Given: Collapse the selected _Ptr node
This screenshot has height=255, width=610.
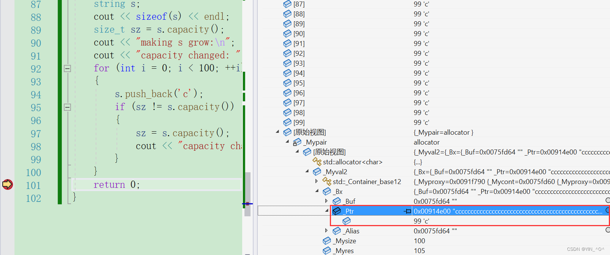Looking at the screenshot, I should pyautogui.click(x=327, y=211).
